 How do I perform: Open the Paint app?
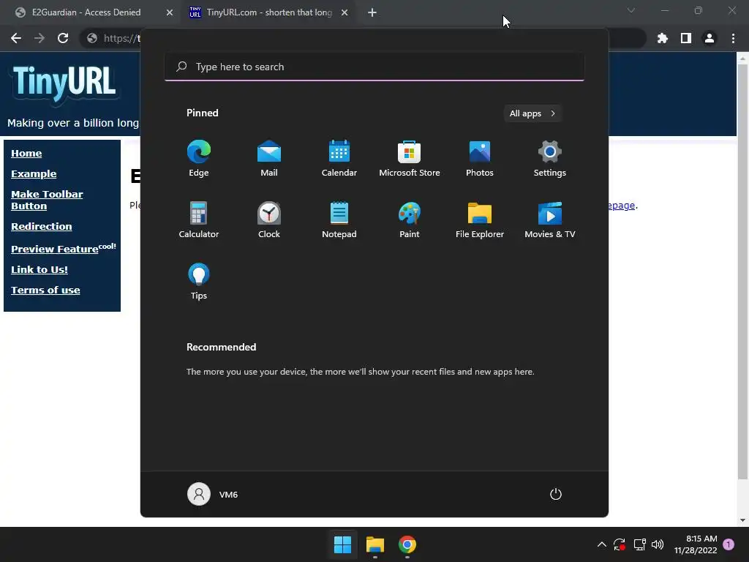pyautogui.click(x=410, y=220)
